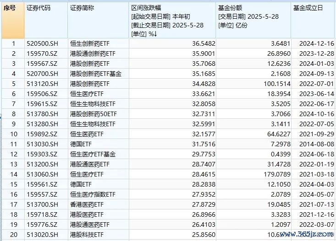Screen dimensions: 336x241
Task: Select the fund shares value 100.1514
Action: point(277,84)
